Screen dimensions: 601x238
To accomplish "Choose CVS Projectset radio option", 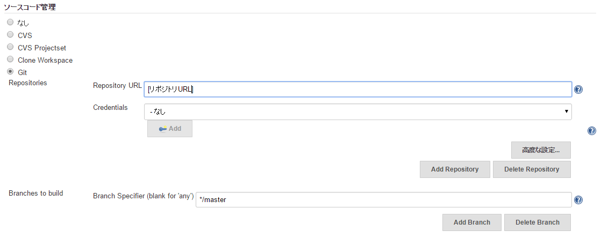I will (10, 47).
